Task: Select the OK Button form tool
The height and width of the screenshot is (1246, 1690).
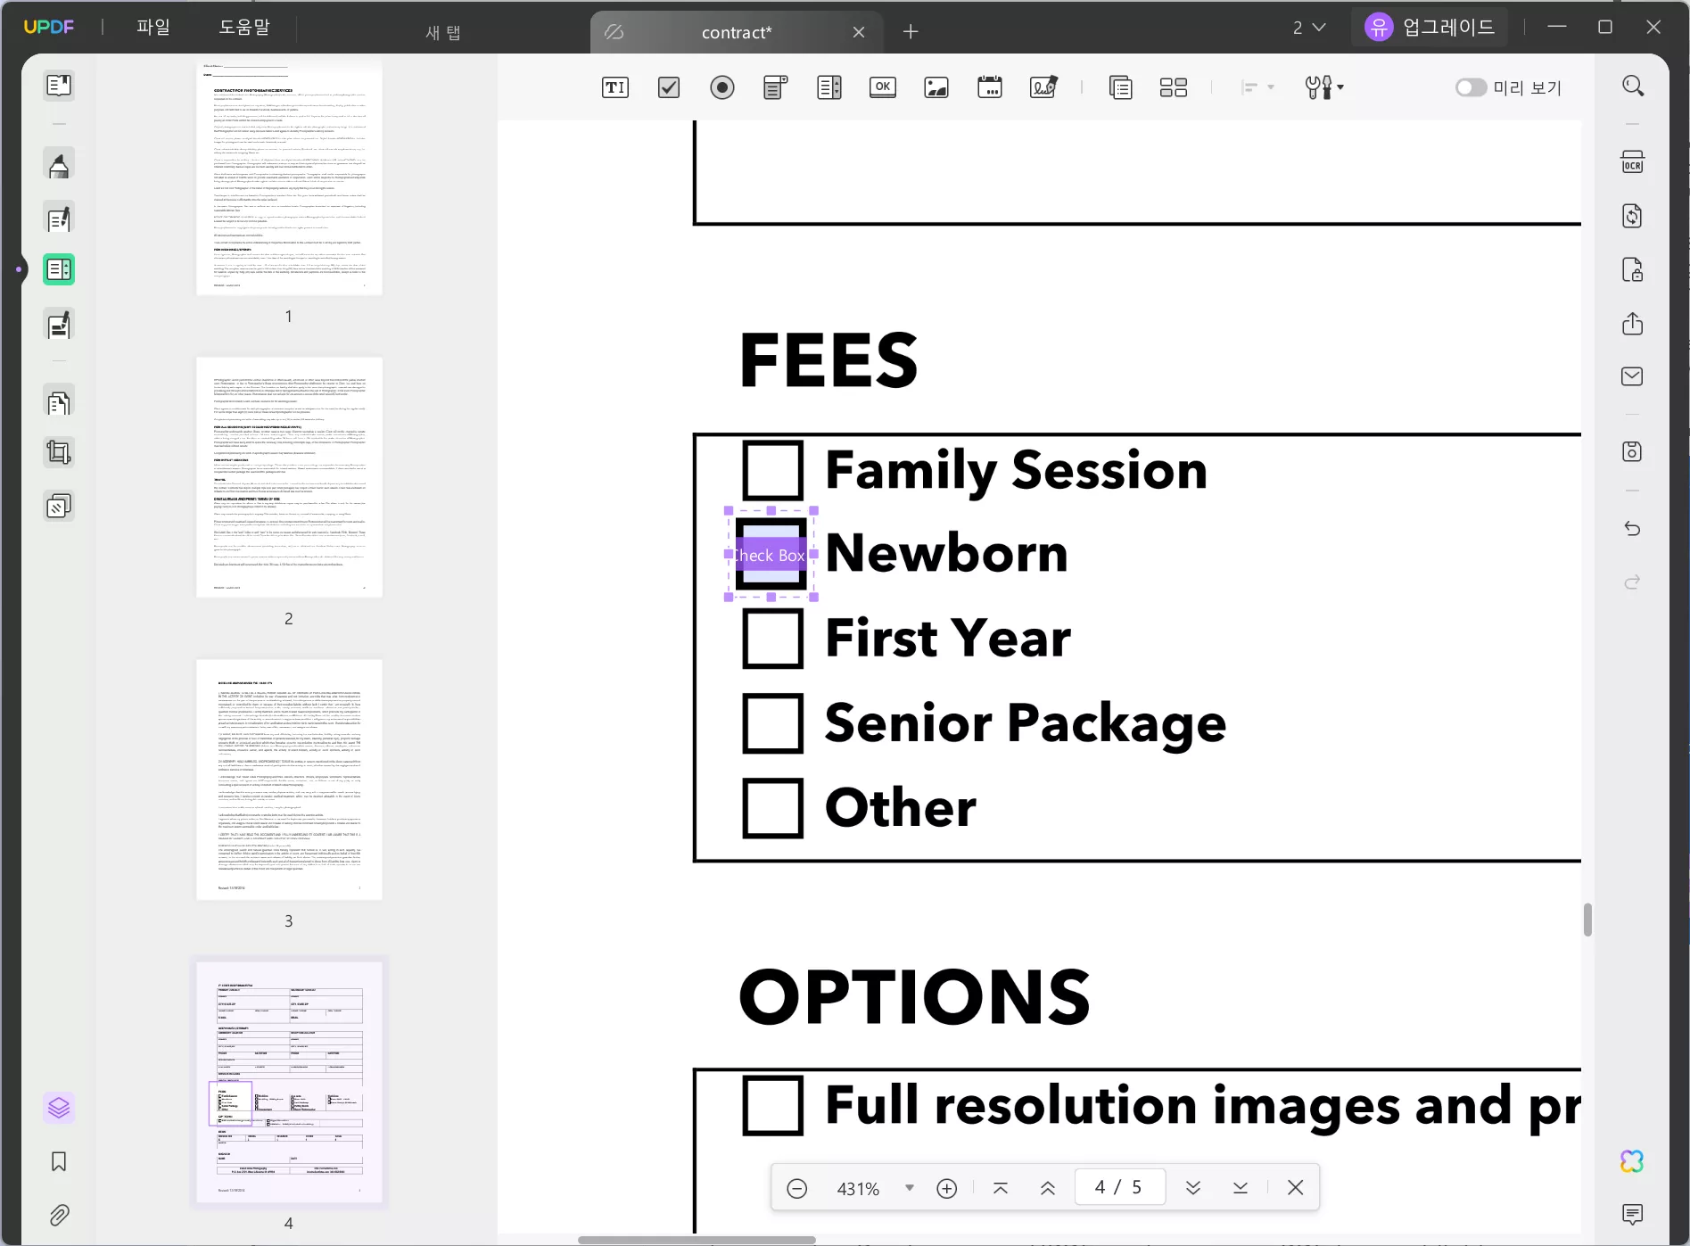Action: tap(883, 87)
